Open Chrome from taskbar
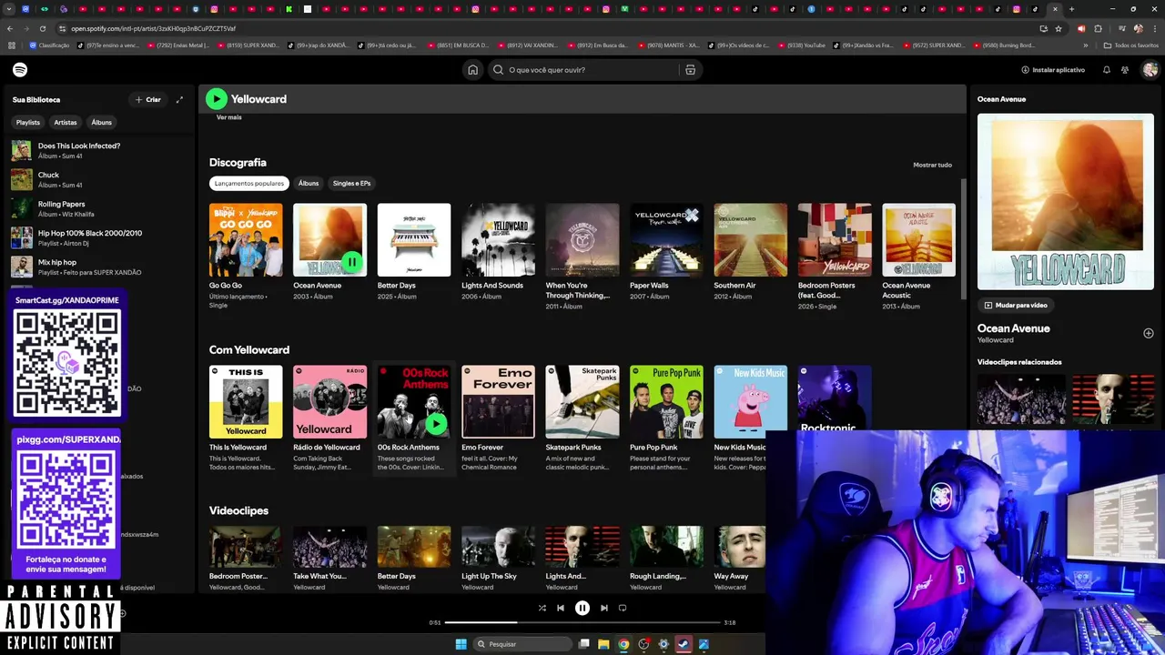The height and width of the screenshot is (655, 1165). point(623,644)
